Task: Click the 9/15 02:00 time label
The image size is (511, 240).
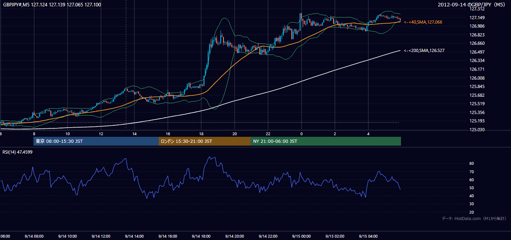Action: [x=335, y=236]
